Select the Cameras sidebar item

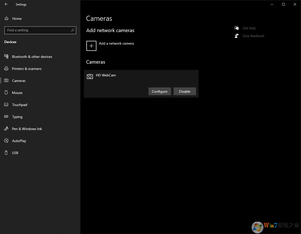19,81
